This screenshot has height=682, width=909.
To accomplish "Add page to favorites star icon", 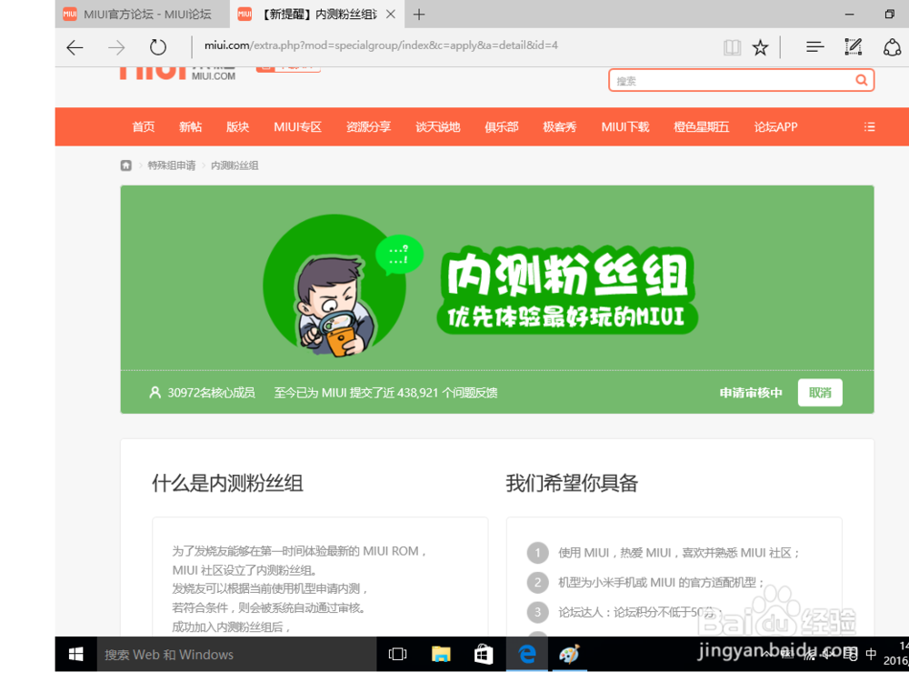I will (760, 47).
